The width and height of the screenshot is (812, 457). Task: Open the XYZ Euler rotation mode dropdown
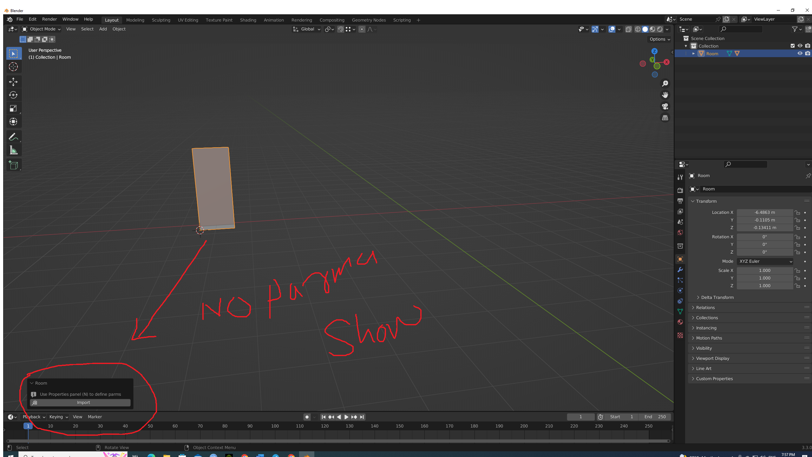[765, 262]
